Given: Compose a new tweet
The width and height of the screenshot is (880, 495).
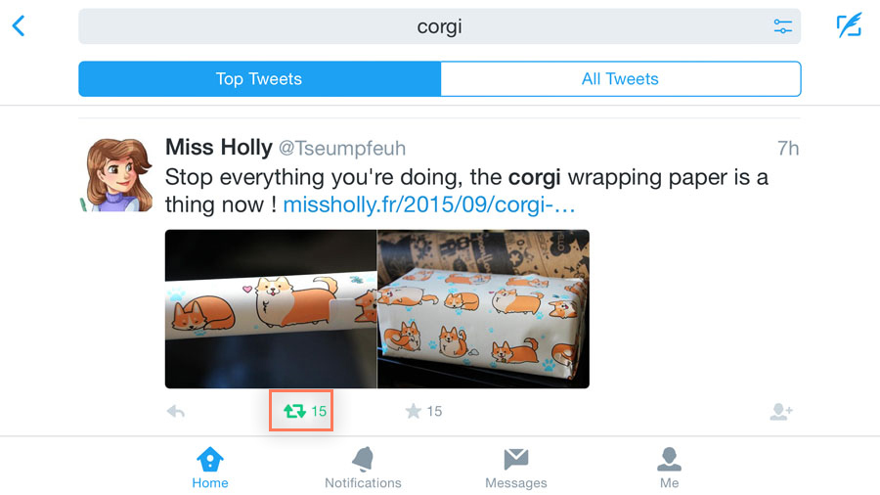Looking at the screenshot, I should (x=848, y=26).
